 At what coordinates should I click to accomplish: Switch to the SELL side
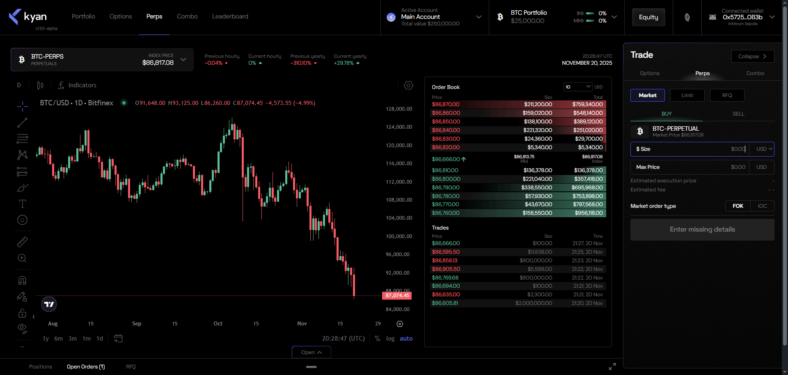[738, 114]
